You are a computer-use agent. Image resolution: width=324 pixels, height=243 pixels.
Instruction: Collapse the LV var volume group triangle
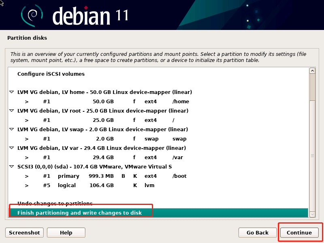tap(12, 148)
